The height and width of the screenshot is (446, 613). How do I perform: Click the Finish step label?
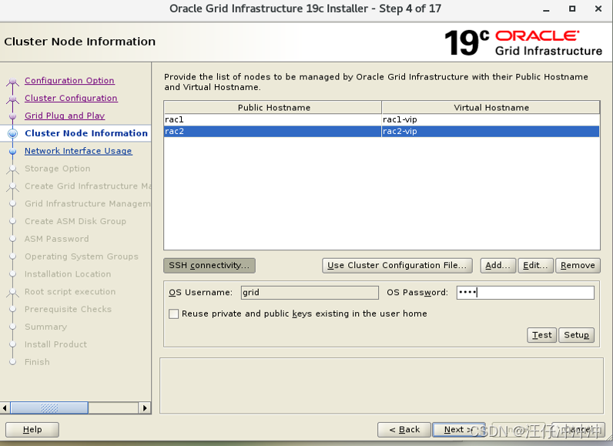point(37,362)
